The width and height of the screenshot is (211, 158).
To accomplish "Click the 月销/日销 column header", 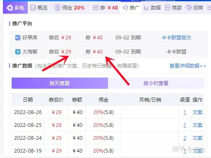I will tap(150, 100).
